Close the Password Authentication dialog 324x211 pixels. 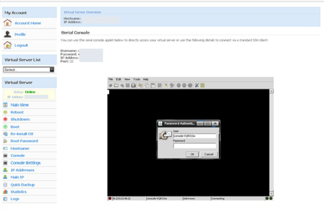click(215, 123)
